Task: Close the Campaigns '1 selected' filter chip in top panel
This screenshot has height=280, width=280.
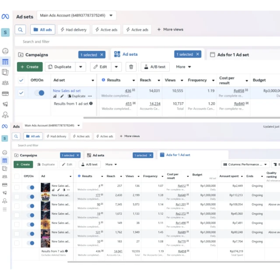Action: (x=102, y=55)
